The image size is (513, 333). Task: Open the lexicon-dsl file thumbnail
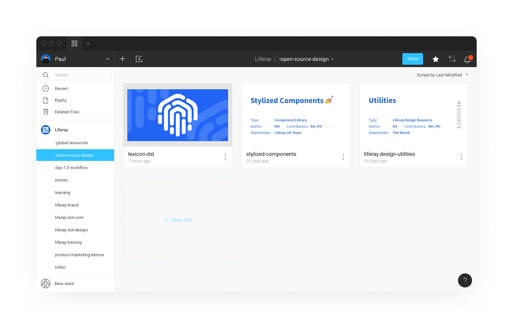pyautogui.click(x=178, y=115)
